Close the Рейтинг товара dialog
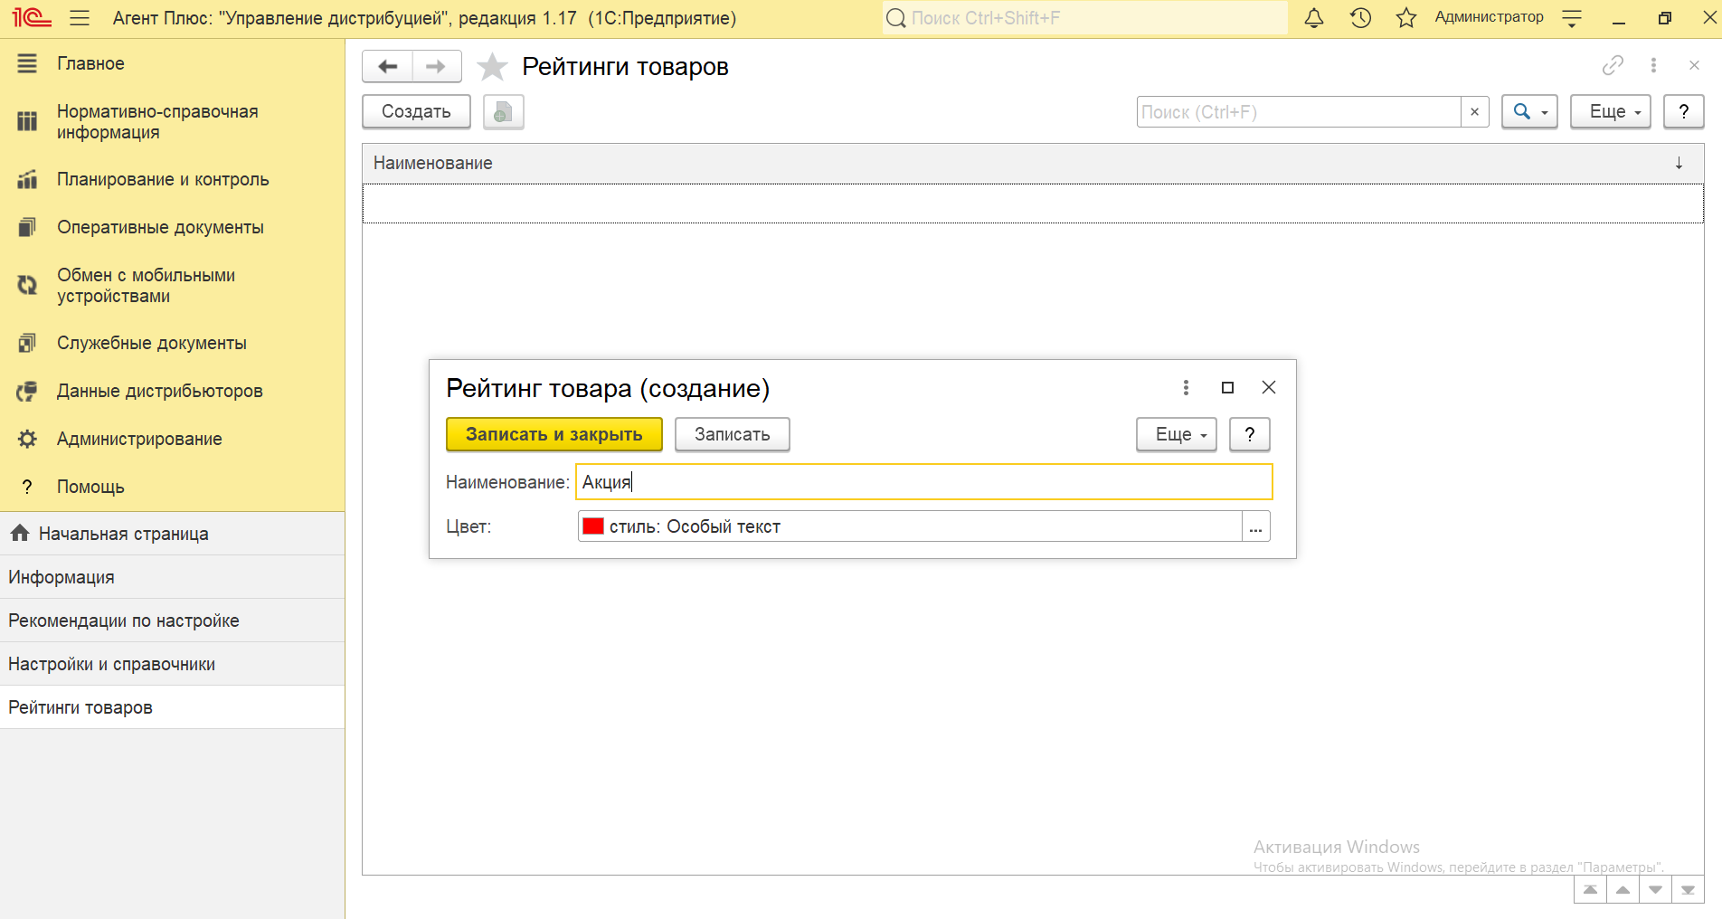Viewport: 1722px width, 919px height. coord(1269,387)
